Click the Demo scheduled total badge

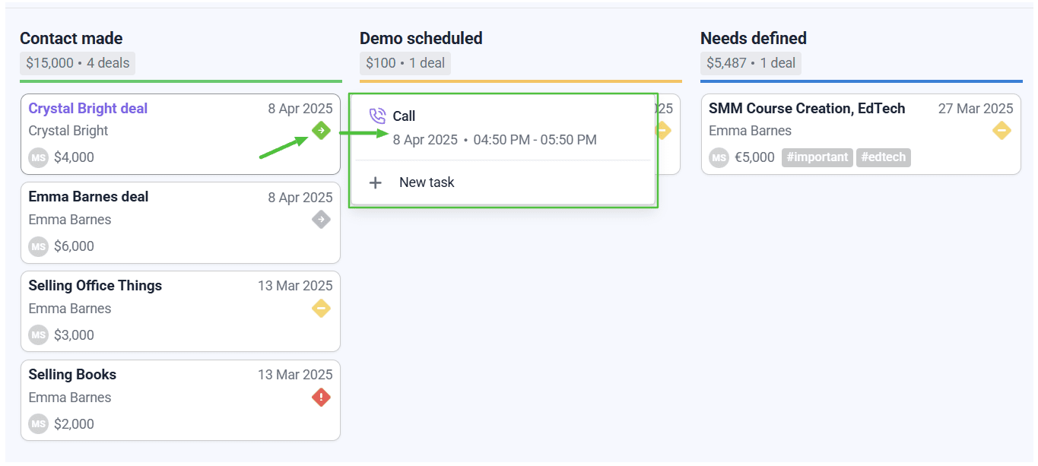coord(405,63)
